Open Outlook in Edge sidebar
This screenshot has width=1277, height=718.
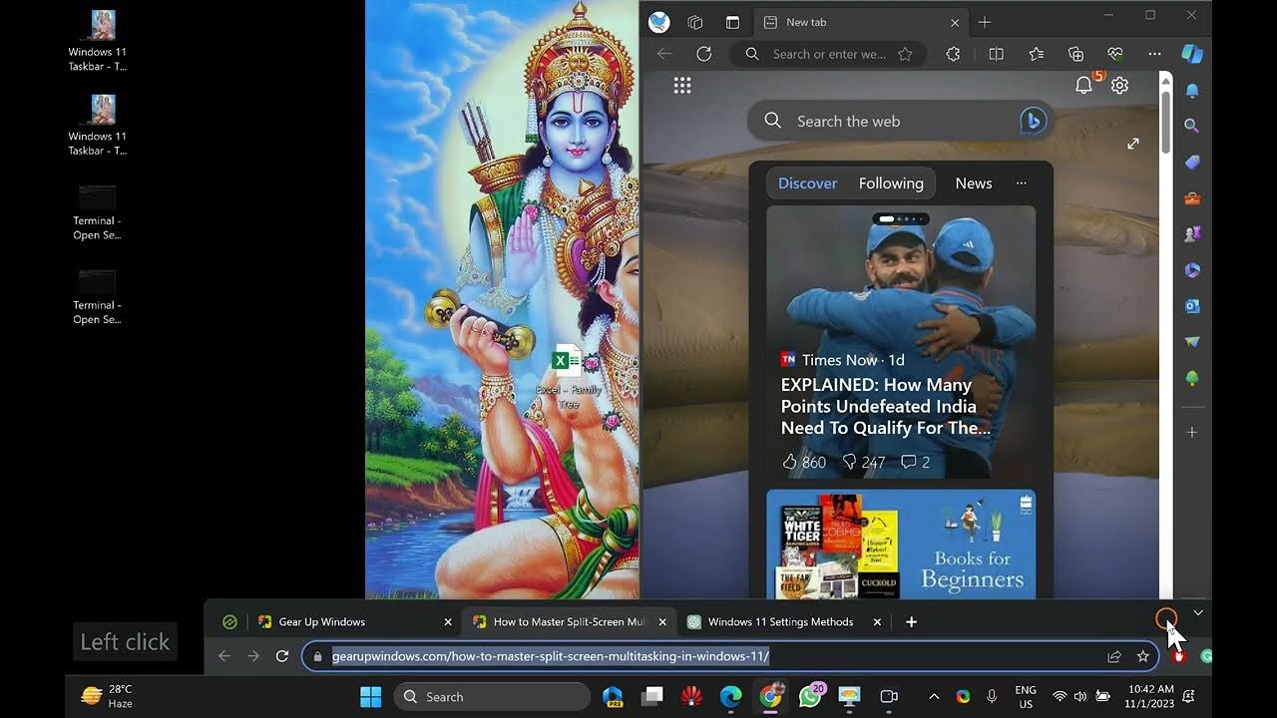tap(1191, 306)
